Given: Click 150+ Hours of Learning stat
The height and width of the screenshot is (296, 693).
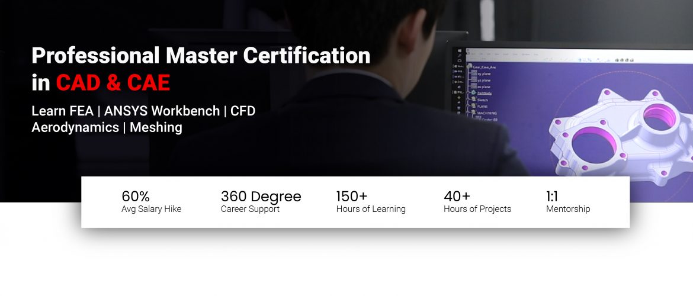Looking at the screenshot, I should coord(371,202).
